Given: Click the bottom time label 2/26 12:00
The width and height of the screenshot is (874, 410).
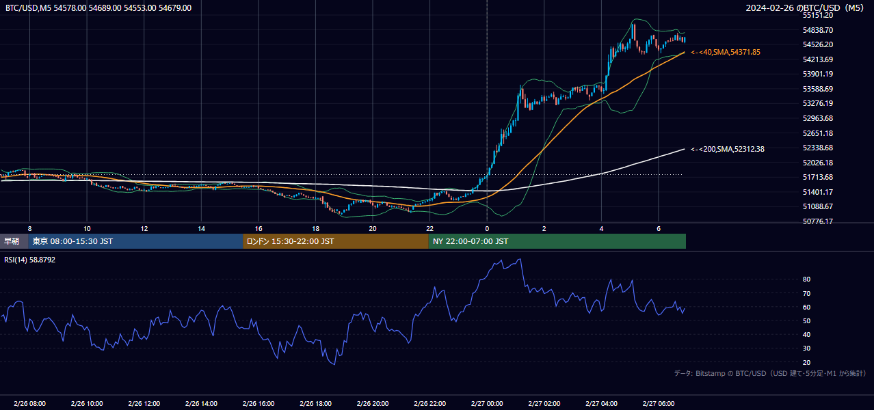Looking at the screenshot, I should [144, 404].
